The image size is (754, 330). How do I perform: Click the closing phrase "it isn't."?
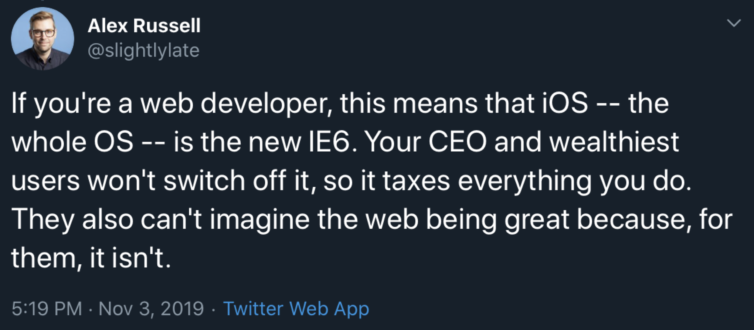click(x=130, y=258)
